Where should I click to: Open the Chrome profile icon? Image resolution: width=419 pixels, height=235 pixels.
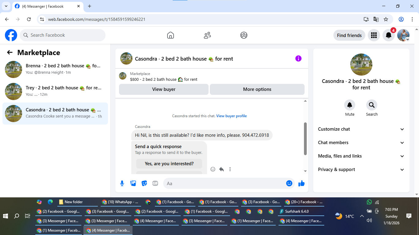[x=401, y=19]
